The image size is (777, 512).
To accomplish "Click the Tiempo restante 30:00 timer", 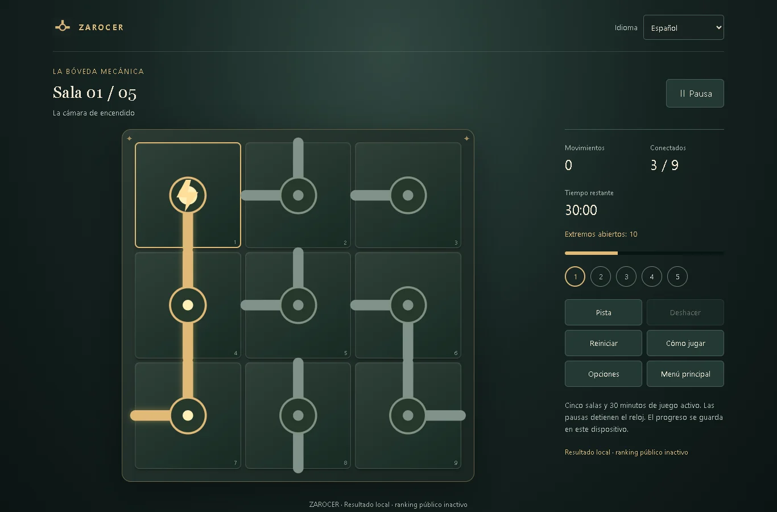I will pyautogui.click(x=589, y=203).
